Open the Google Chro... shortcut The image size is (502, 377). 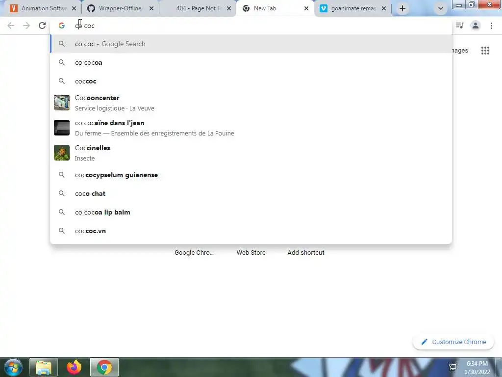click(x=194, y=253)
